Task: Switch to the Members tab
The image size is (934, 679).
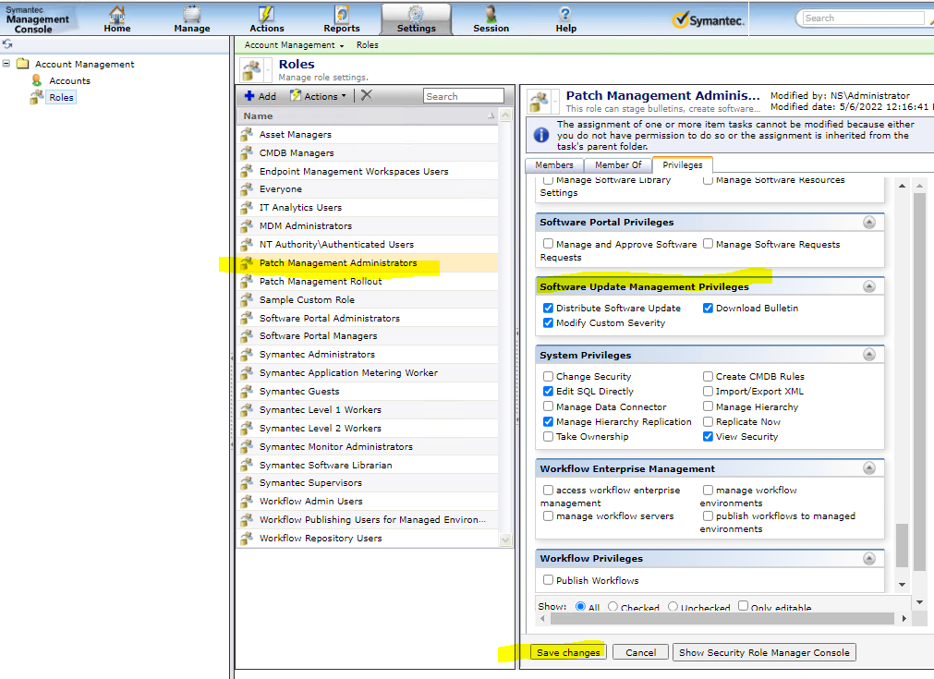Action: [554, 165]
